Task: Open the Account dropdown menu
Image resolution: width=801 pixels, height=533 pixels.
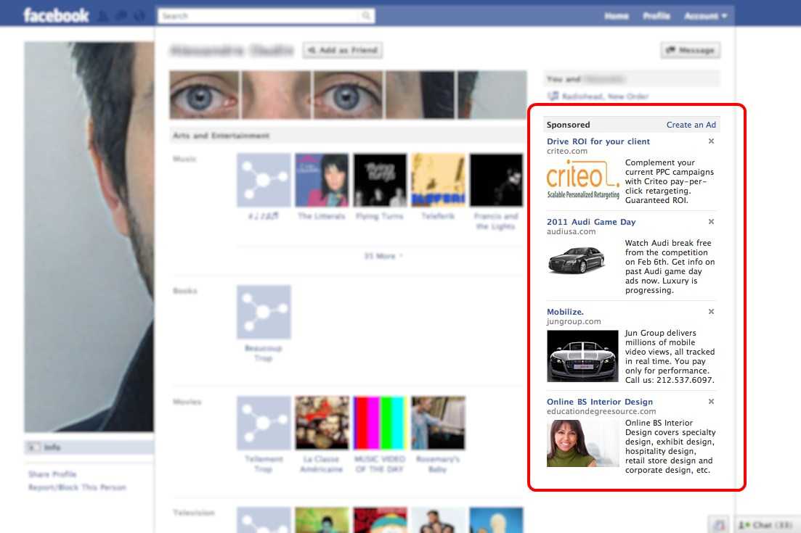Action: 704,16
